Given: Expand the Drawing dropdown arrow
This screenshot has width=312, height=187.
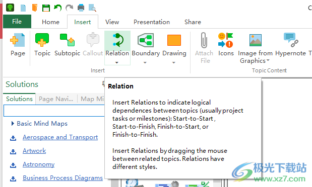Looking at the screenshot, I should (x=174, y=62).
